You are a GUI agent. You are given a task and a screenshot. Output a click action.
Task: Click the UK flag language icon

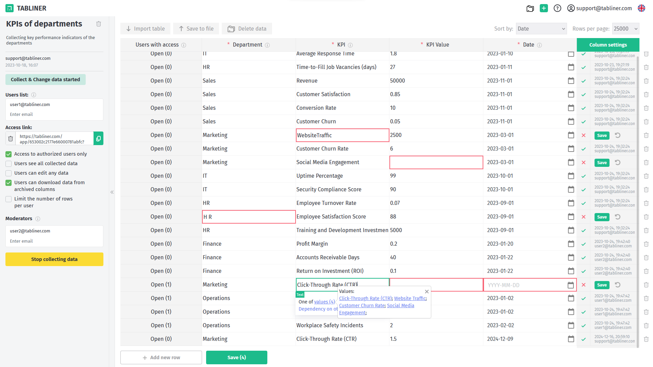641,8
